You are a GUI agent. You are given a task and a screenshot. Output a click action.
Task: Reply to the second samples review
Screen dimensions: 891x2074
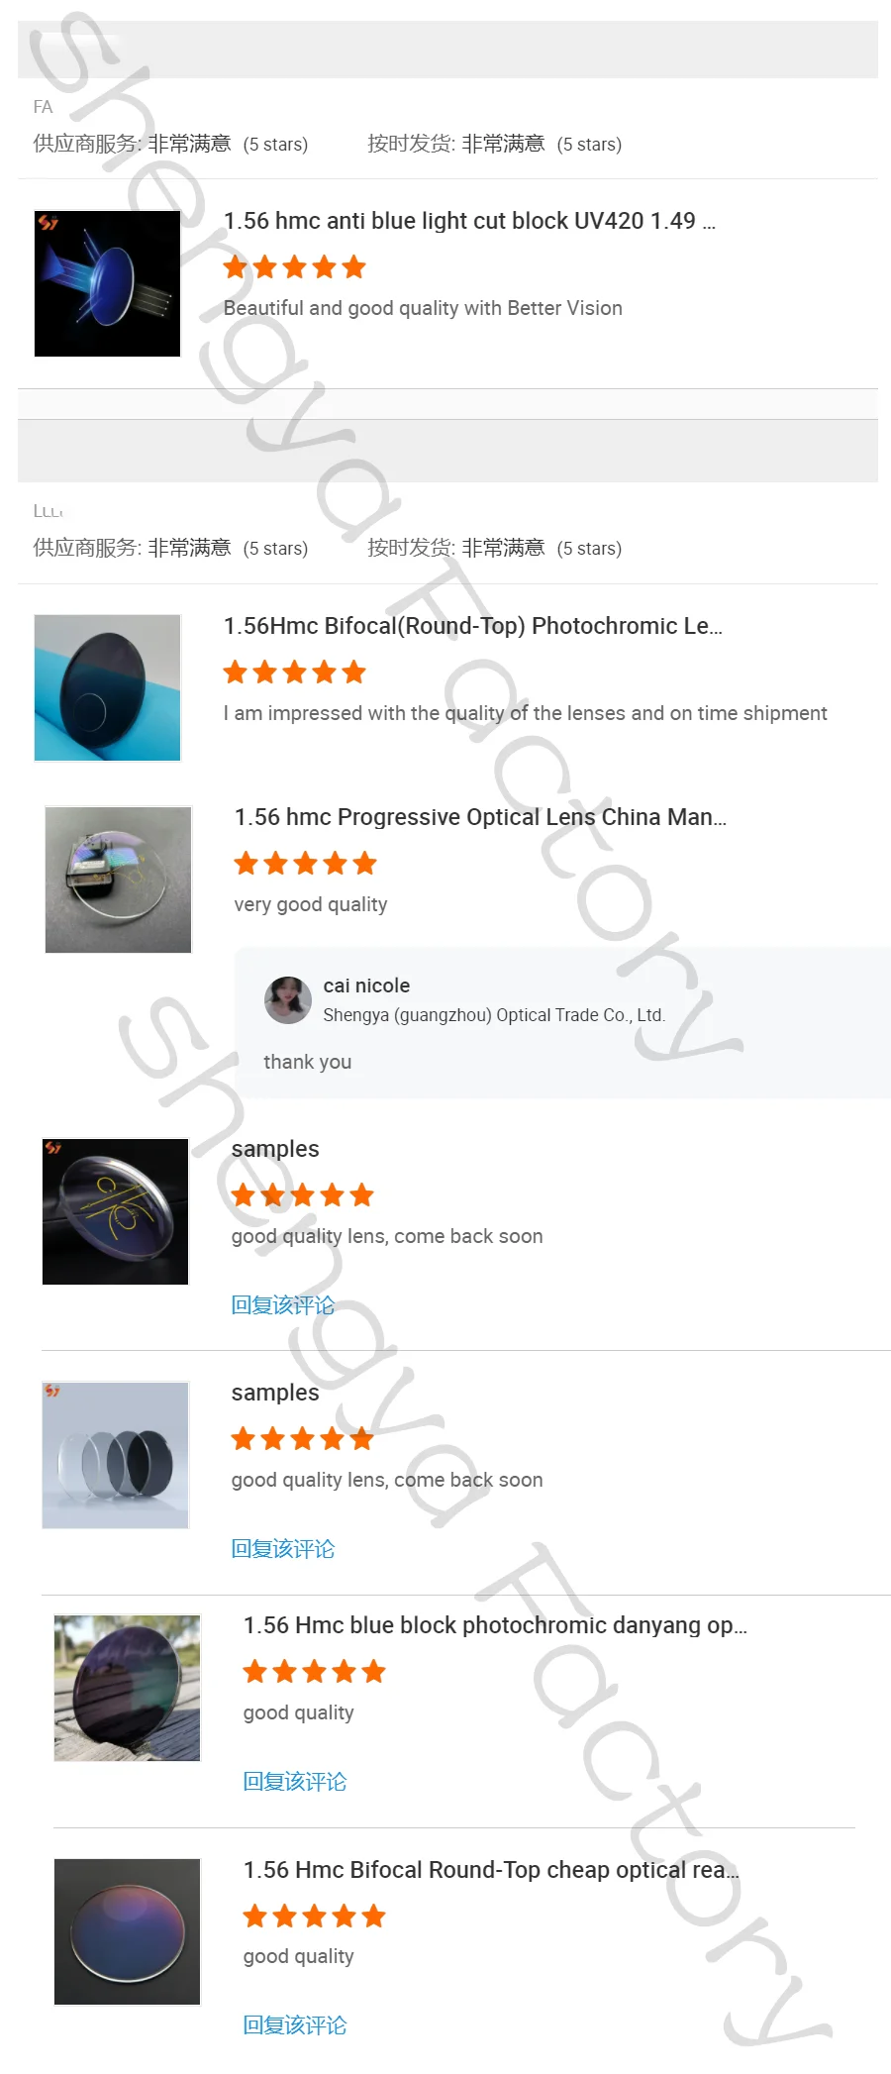[x=283, y=1549]
